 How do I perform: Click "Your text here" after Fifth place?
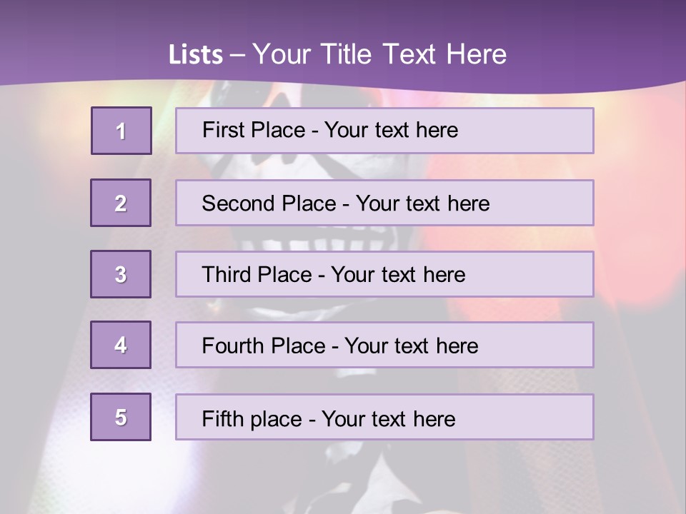click(x=388, y=418)
